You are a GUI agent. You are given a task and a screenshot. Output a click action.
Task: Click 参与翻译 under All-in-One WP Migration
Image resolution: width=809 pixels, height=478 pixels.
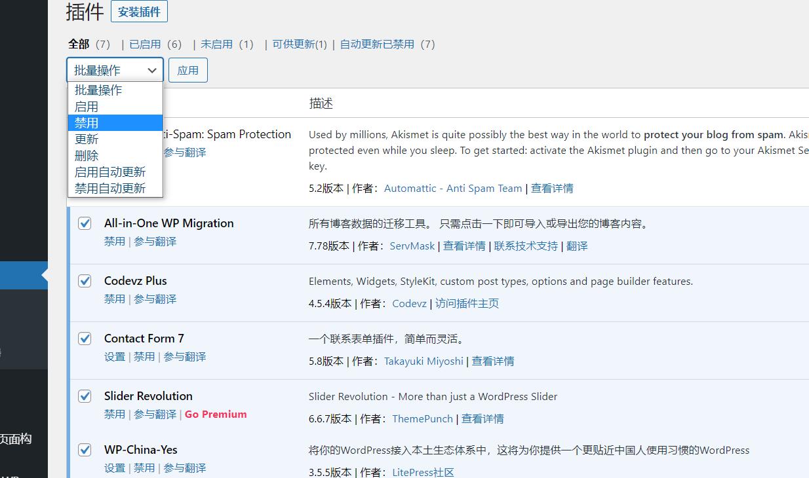tap(155, 242)
